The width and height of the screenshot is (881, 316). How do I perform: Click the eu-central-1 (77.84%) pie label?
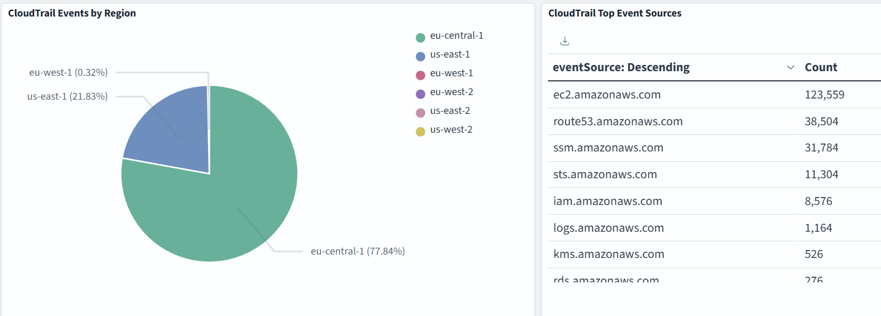[x=358, y=251]
